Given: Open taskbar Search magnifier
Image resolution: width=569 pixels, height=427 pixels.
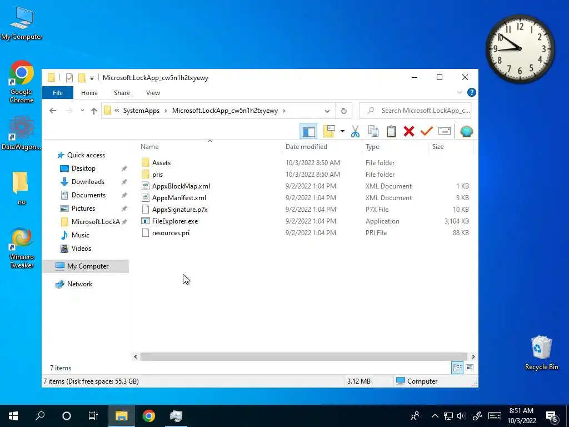Looking at the screenshot, I should [40, 416].
